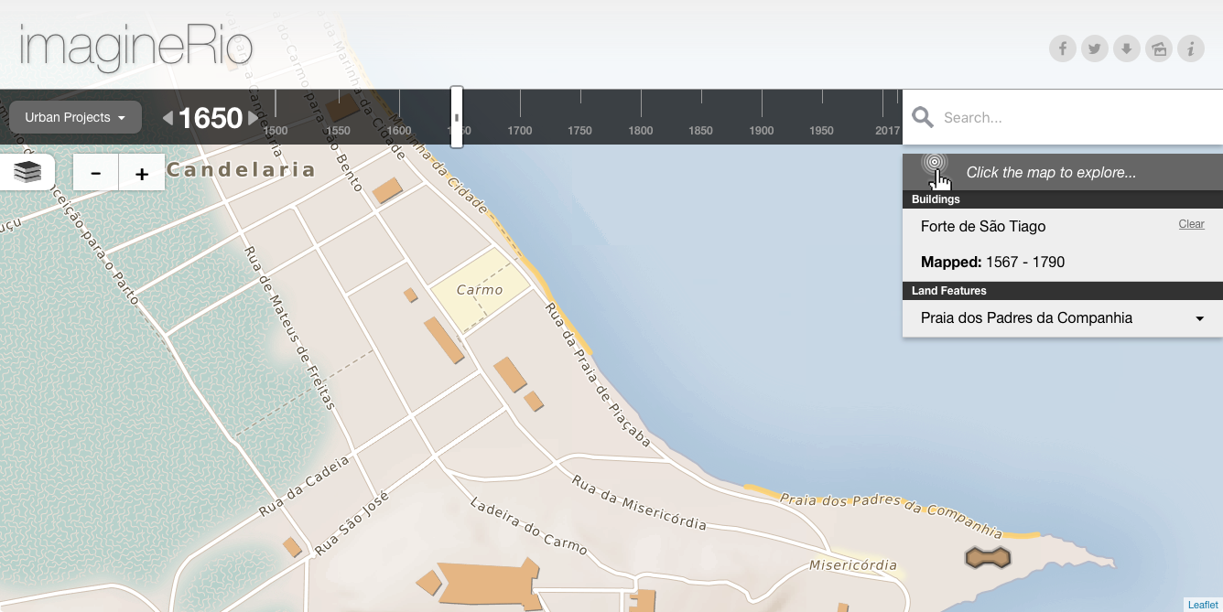This screenshot has width=1223, height=612.
Task: Open the Urban Projects dropdown
Action: 75,117
